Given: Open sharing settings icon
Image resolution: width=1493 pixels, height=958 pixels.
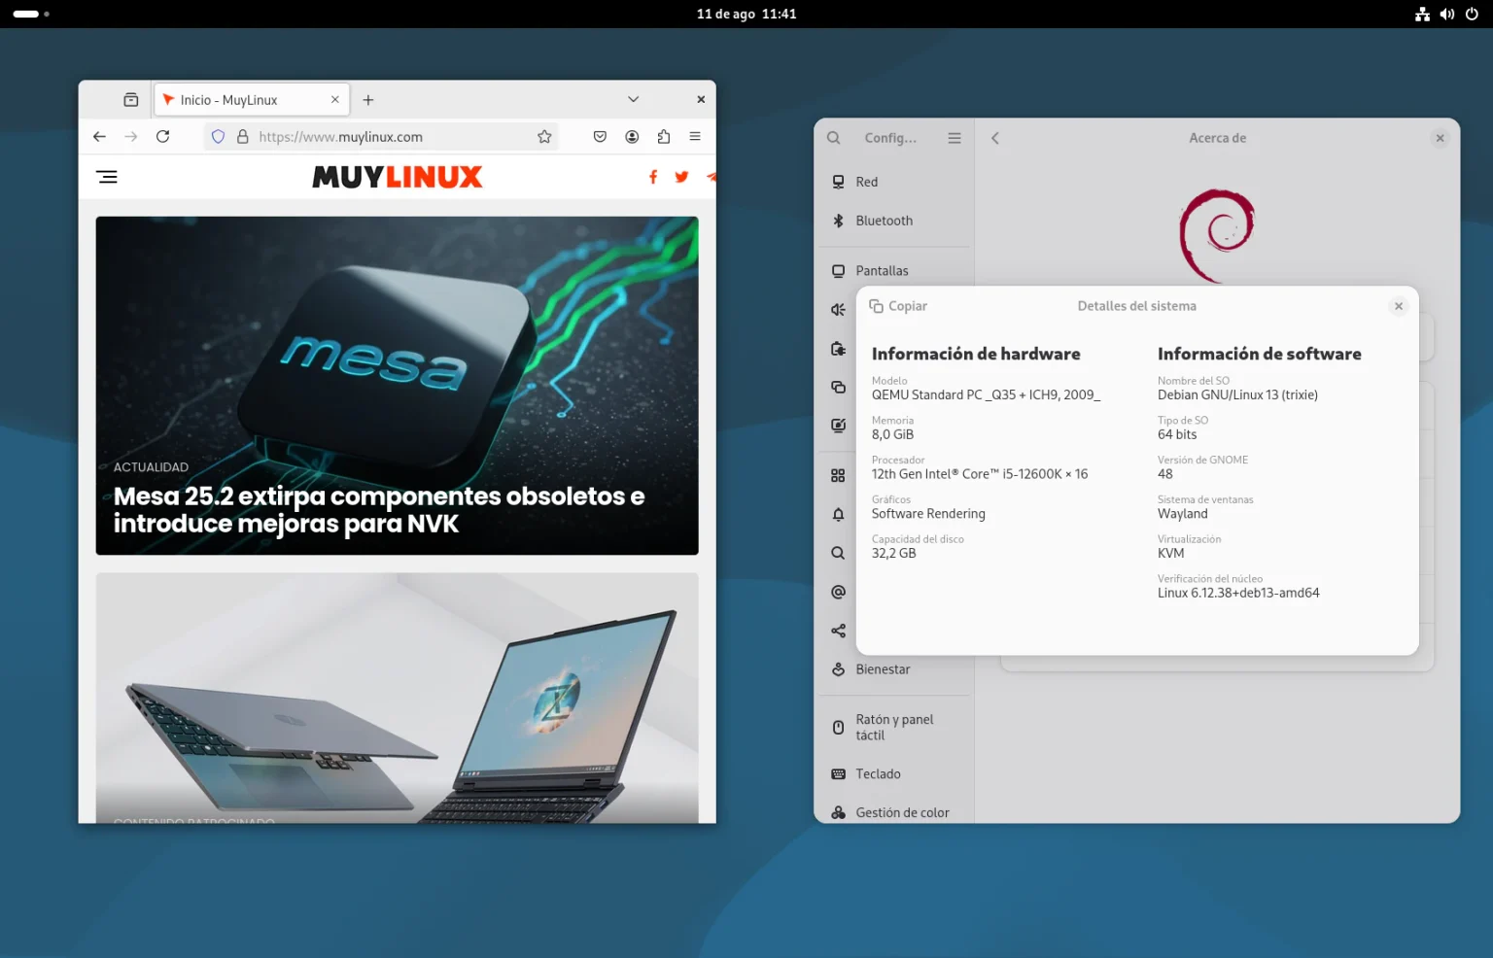Looking at the screenshot, I should click(838, 631).
